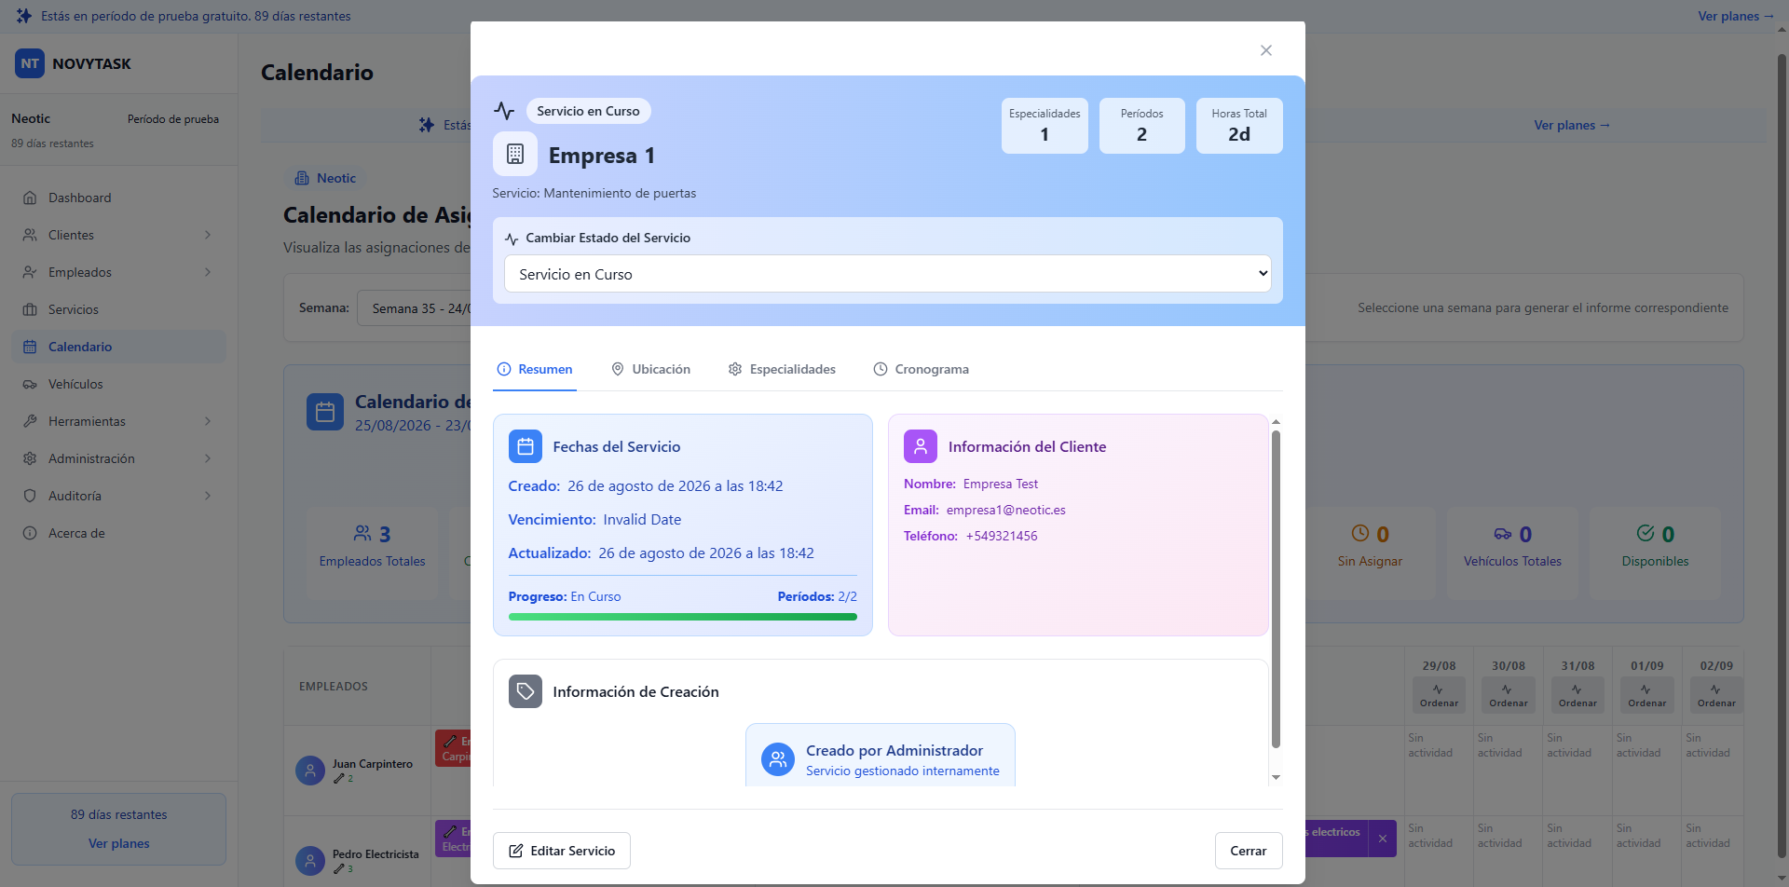
Task: Click the Dashboard home icon in sidebar
Action: pos(30,198)
